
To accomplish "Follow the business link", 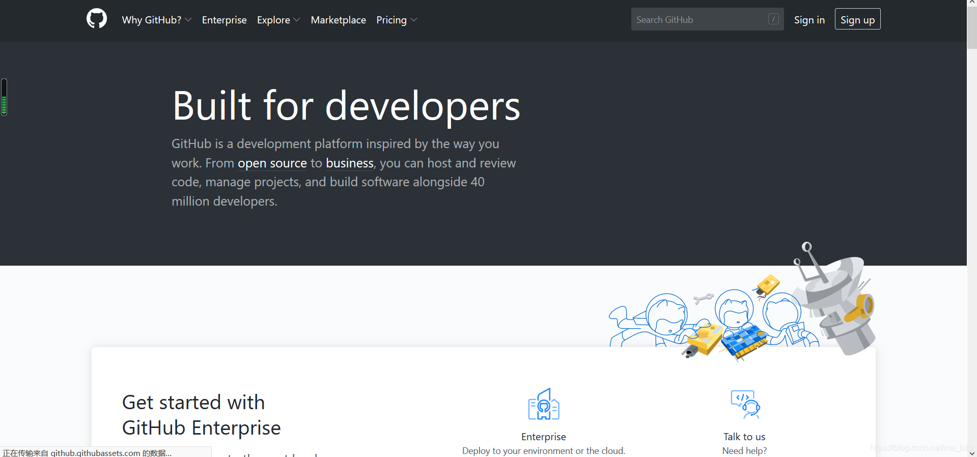I will tap(350, 163).
